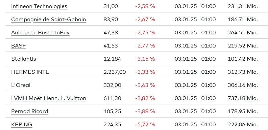The image size is (268, 130).
Task: Click the BASF date 03.01.25 cell
Action: [x=186, y=46]
